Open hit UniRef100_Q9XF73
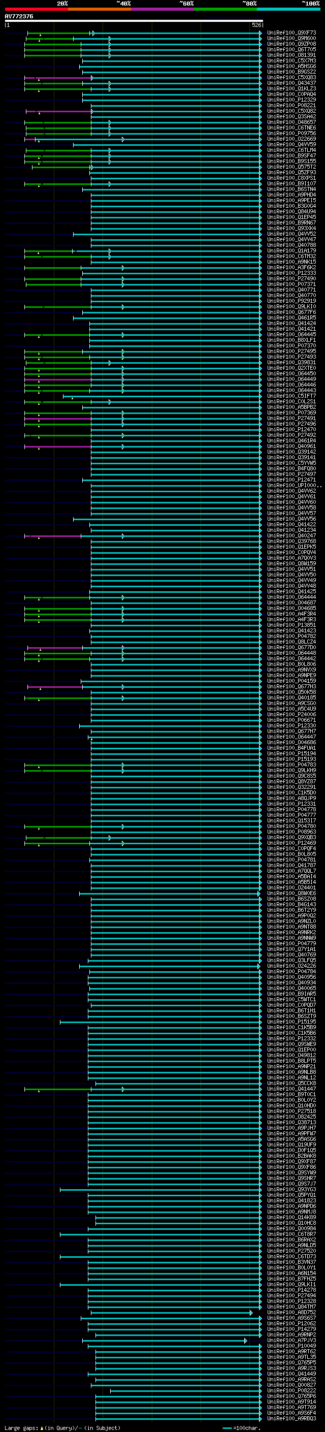This screenshot has width=325, height=1432. pyautogui.click(x=291, y=33)
